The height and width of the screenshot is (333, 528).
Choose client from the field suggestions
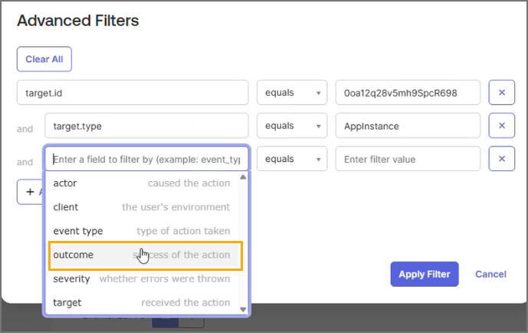click(x=142, y=207)
